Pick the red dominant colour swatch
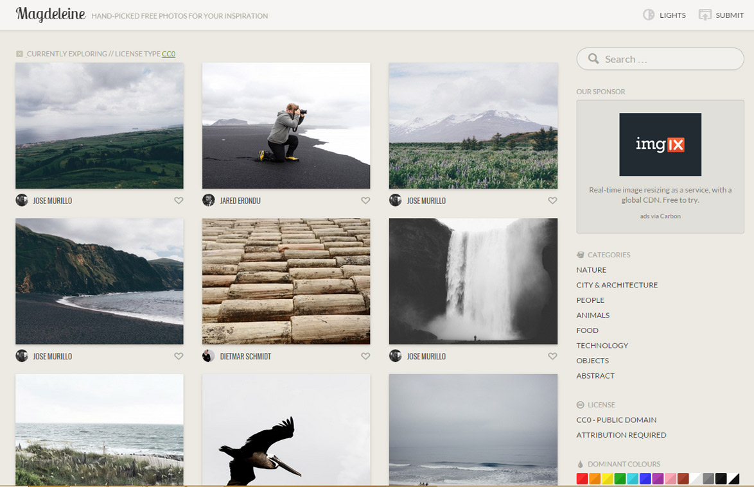The height and width of the screenshot is (487, 754). pyautogui.click(x=582, y=479)
